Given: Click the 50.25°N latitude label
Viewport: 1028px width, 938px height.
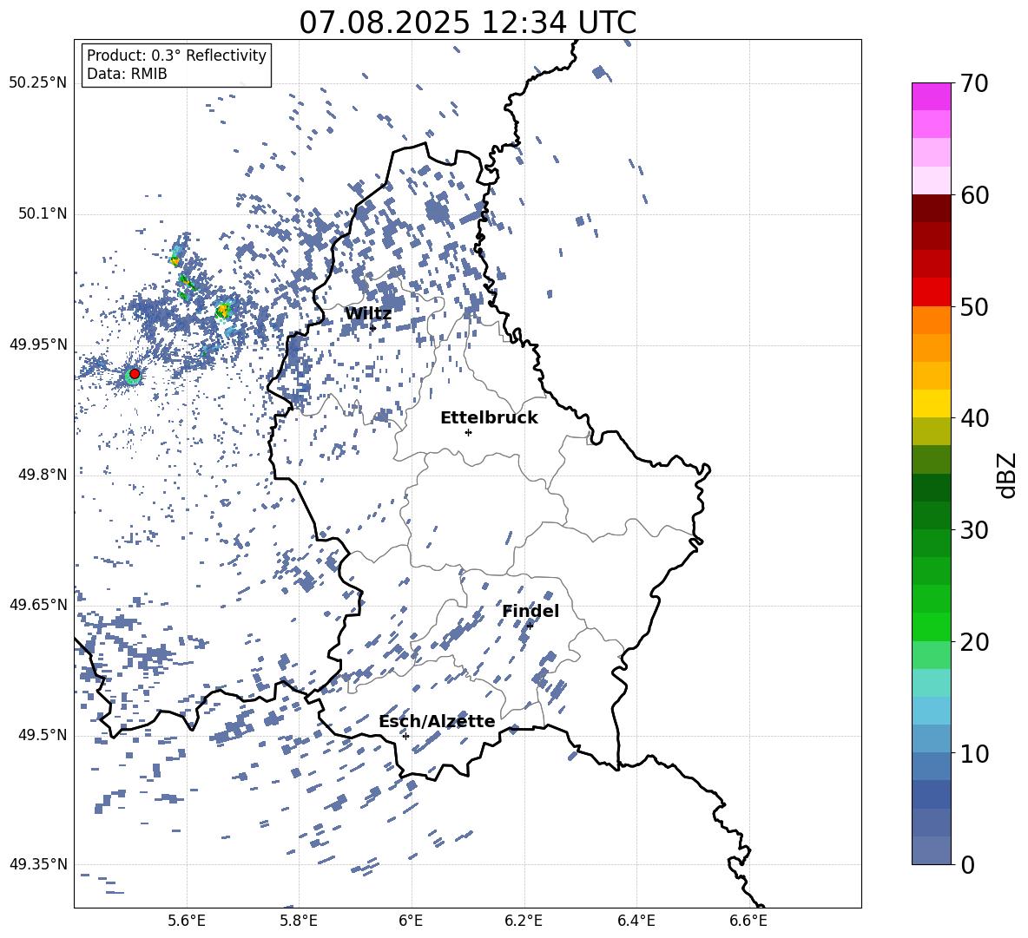Looking at the screenshot, I should point(38,83).
